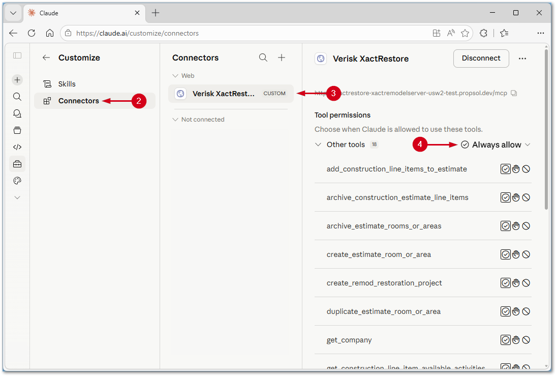Toggle the Claude sidebar panel icon
Image resolution: width=556 pixels, height=376 pixels.
pos(17,55)
